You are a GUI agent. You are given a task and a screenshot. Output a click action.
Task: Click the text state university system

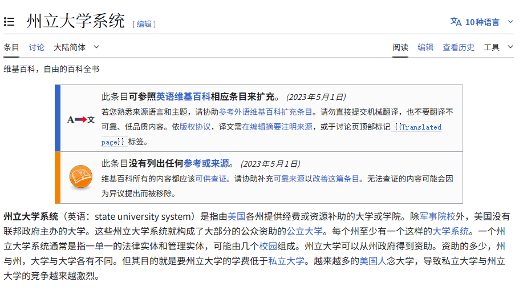coord(141,216)
